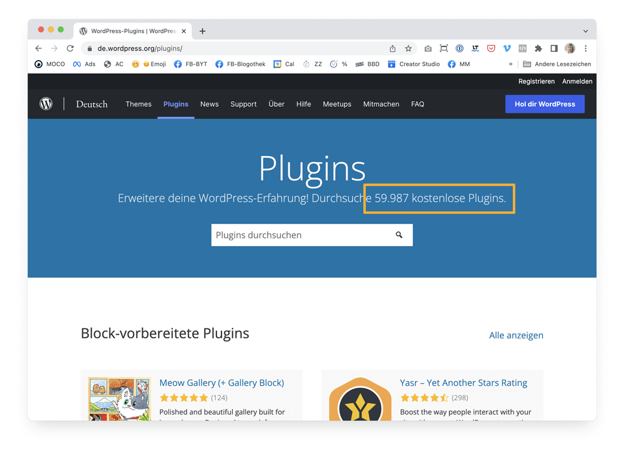This screenshot has height=457, width=624.
Task: Click the address bar URL de.wordpress.org/plugins/
Action: click(x=140, y=49)
